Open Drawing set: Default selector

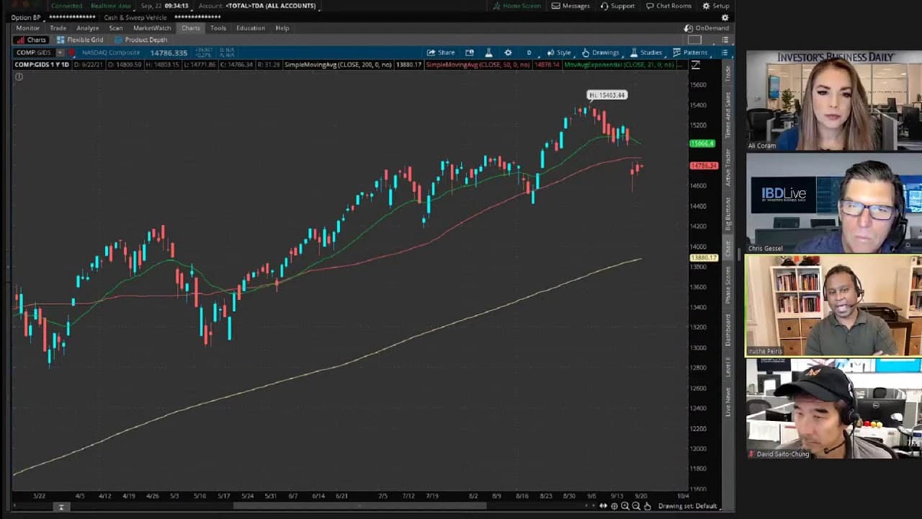coord(690,506)
